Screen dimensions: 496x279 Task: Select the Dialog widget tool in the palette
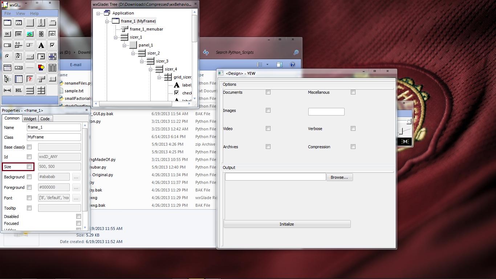tap(19, 23)
